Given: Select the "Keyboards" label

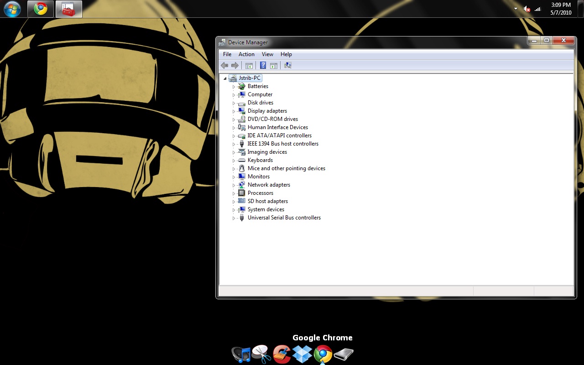Looking at the screenshot, I should 260,160.
